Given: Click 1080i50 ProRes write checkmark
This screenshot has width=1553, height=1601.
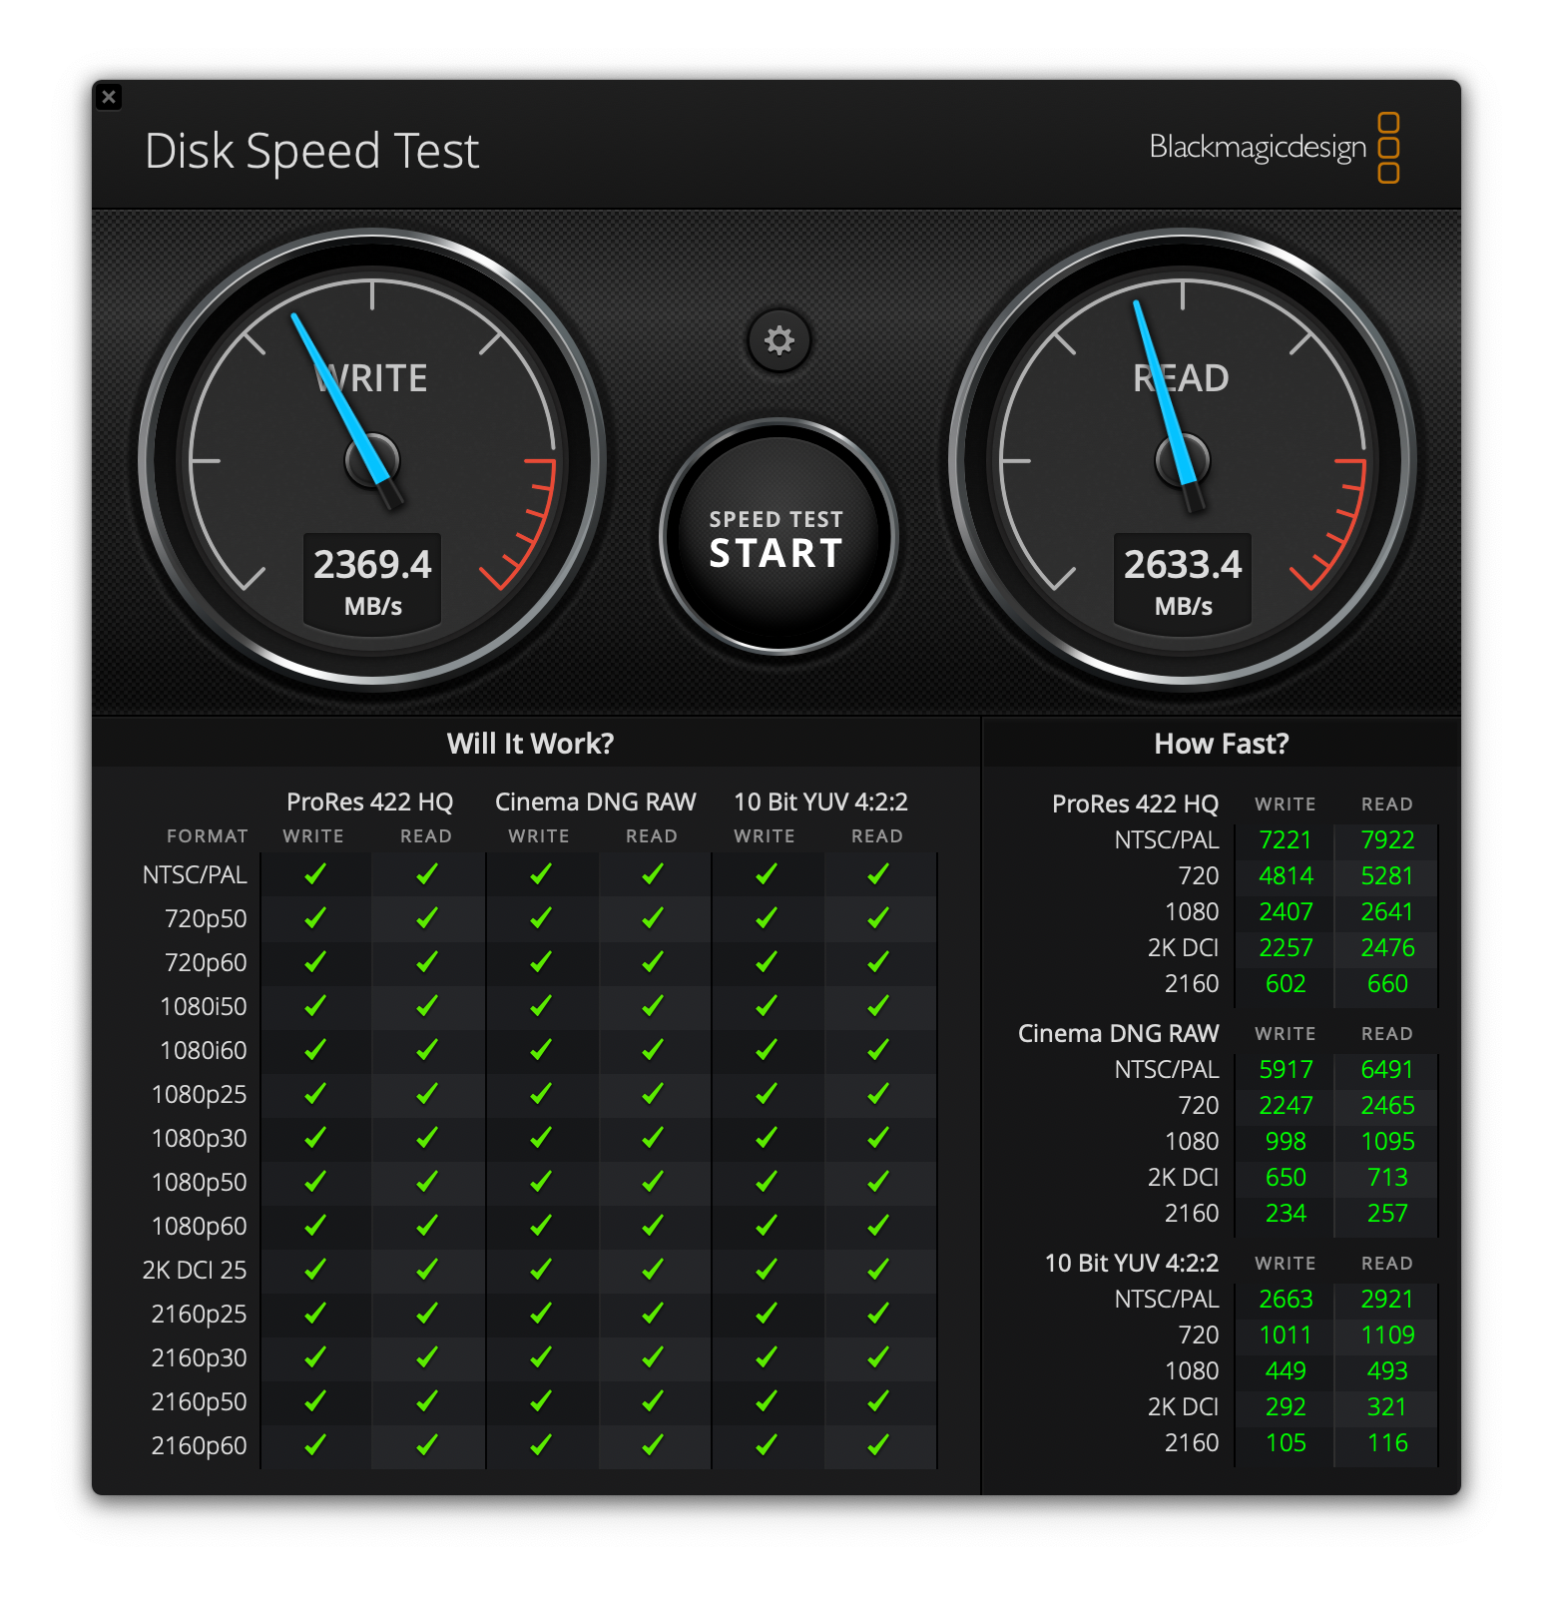Looking at the screenshot, I should 314,1006.
